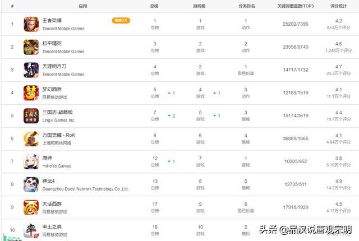
Task: Open the 原神 app icon
Action: pyautogui.click(x=31, y=161)
